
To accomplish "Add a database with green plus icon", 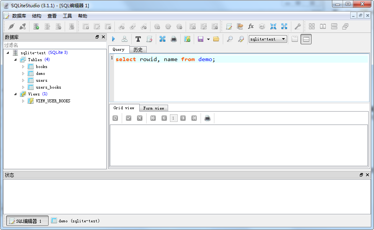I will [x=36, y=26].
